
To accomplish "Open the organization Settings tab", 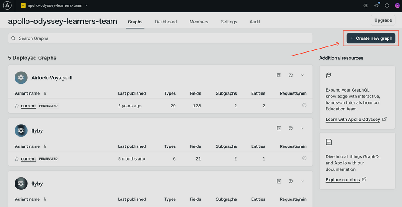I will 229,22.
